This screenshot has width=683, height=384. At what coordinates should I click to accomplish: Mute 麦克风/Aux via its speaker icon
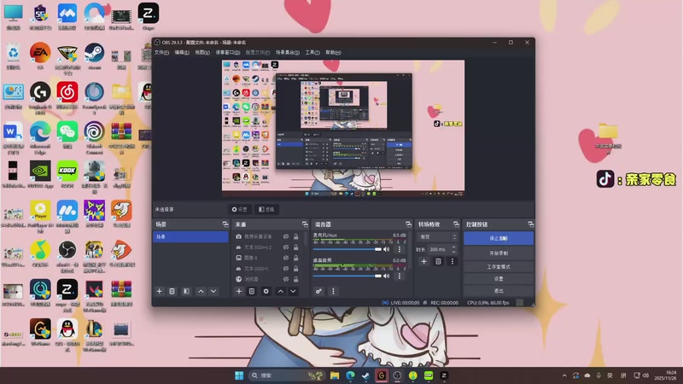[387, 249]
